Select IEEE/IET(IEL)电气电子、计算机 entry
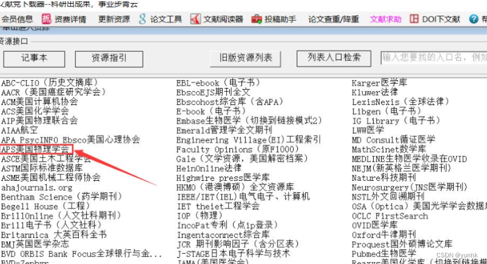 [243, 196]
